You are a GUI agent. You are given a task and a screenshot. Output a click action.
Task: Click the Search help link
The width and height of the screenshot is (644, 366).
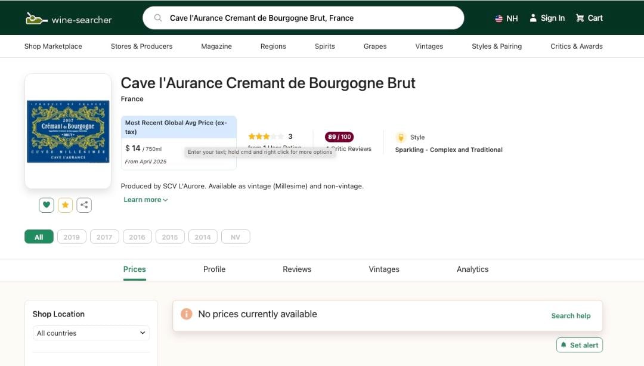coord(571,316)
